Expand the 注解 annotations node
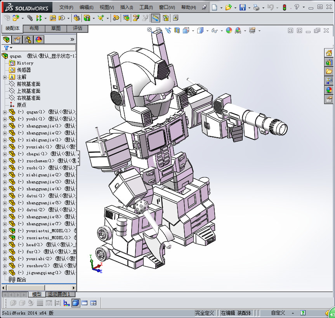This screenshot has height=318, width=335. (x=5, y=77)
